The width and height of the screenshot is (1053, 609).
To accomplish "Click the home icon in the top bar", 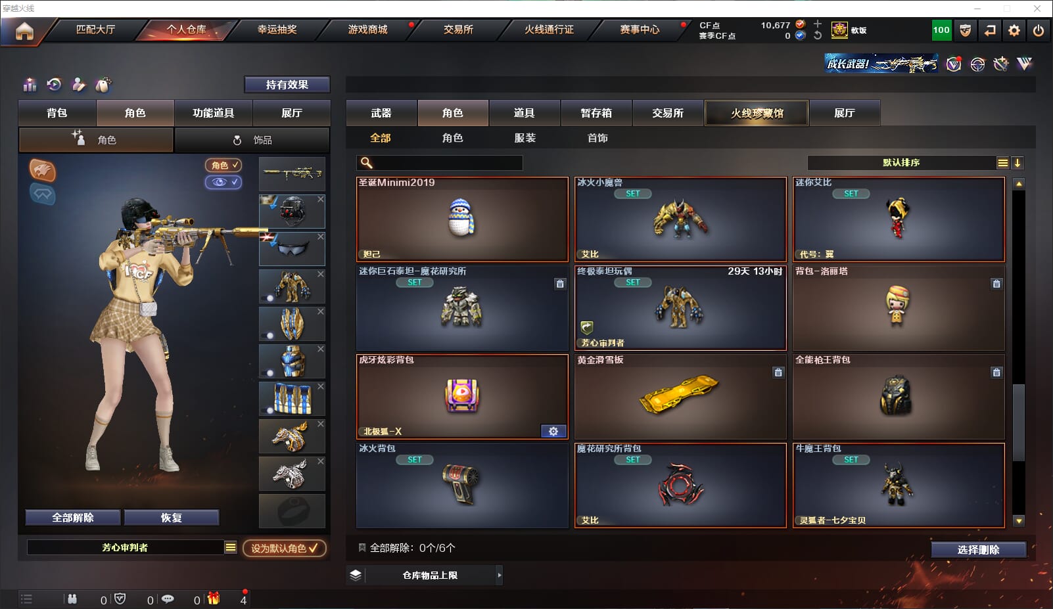I will (24, 31).
